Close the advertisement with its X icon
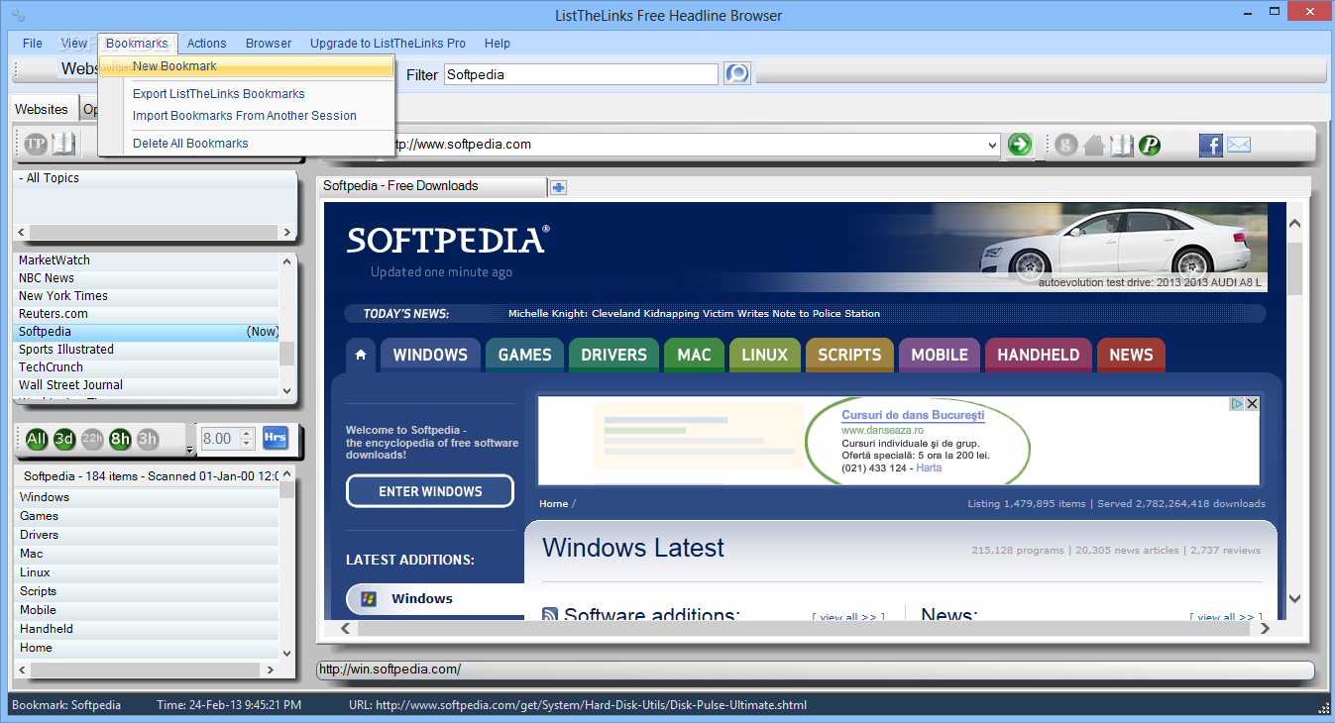Viewport: 1335px width, 723px height. (1252, 403)
